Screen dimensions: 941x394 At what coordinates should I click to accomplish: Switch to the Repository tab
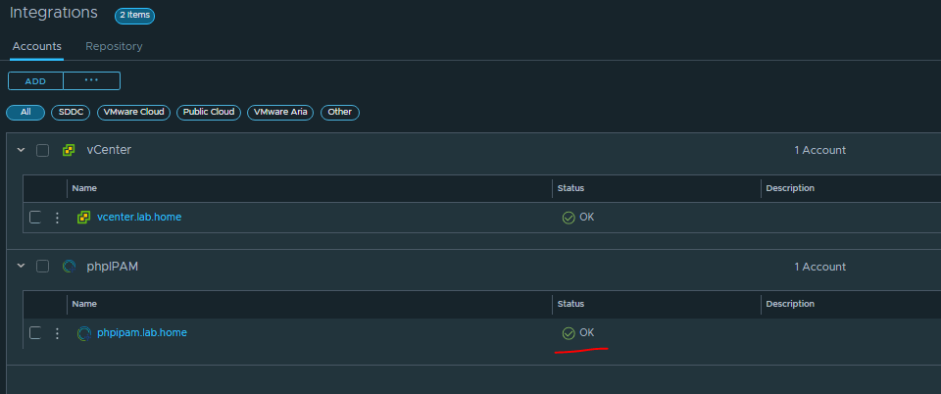pos(114,46)
